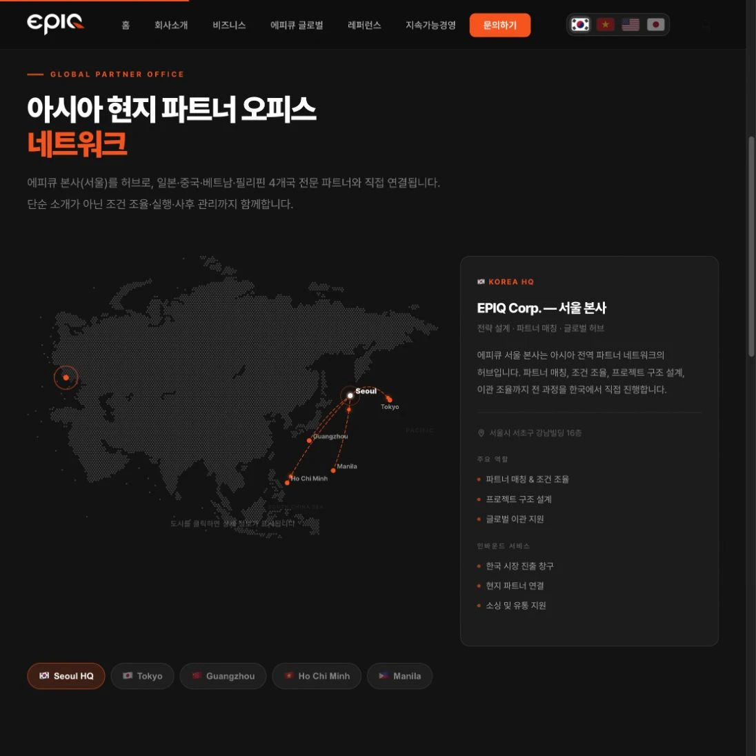Switch language with the US flag
The image size is (756, 756).
[x=630, y=24]
